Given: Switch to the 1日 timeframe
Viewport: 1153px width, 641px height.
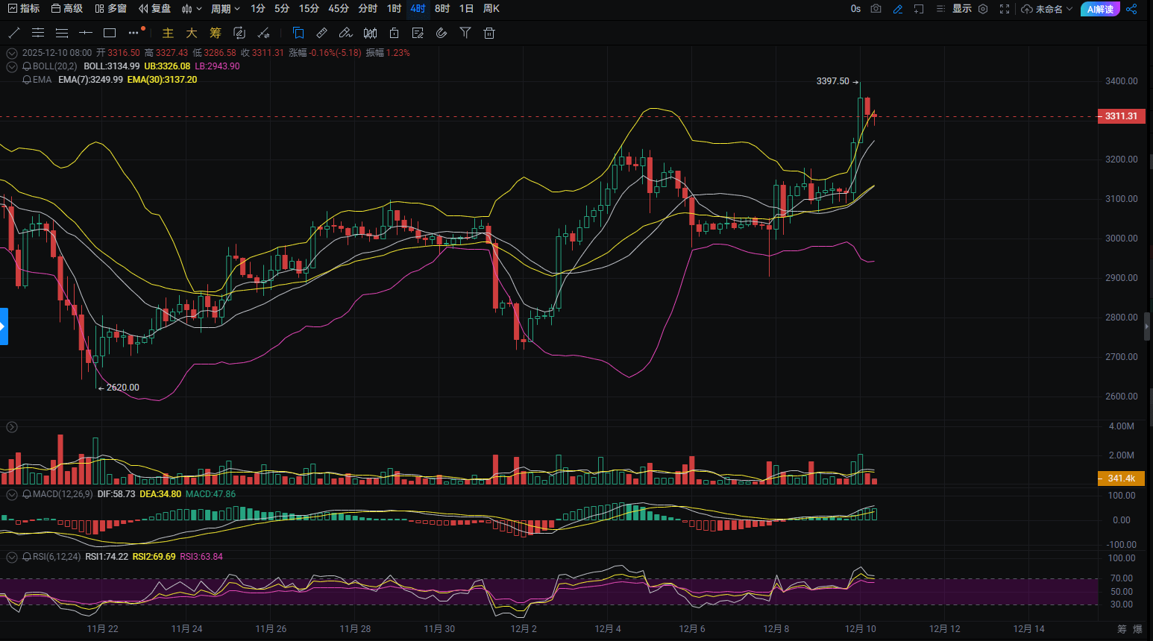Looking at the screenshot, I should (x=466, y=9).
